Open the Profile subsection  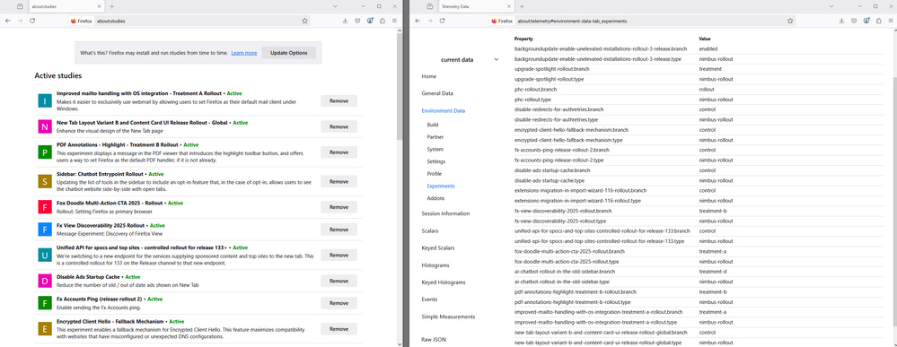click(x=435, y=173)
